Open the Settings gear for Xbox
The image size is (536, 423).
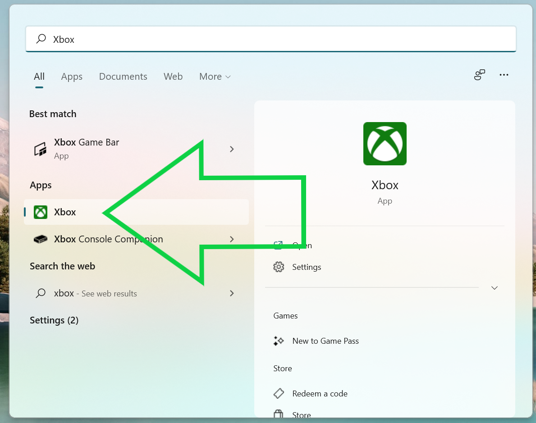click(x=279, y=267)
